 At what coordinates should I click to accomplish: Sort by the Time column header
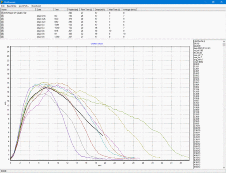point(60,10)
